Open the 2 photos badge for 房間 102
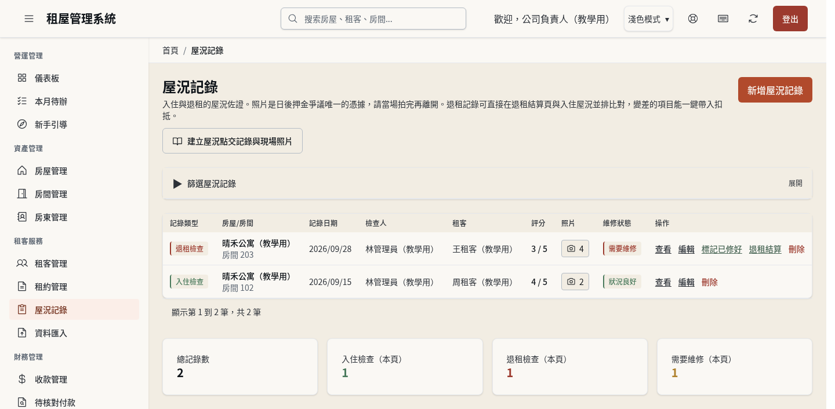The width and height of the screenshot is (835, 409). (x=575, y=282)
